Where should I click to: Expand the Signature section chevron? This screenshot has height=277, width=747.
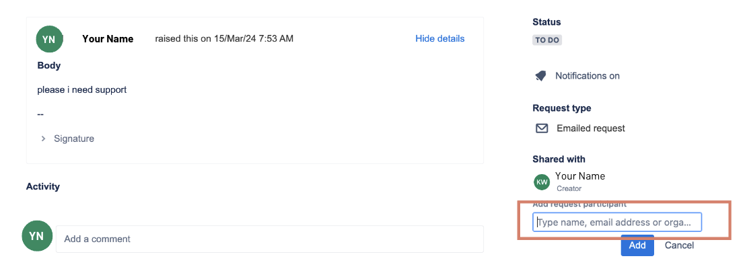pyautogui.click(x=44, y=138)
